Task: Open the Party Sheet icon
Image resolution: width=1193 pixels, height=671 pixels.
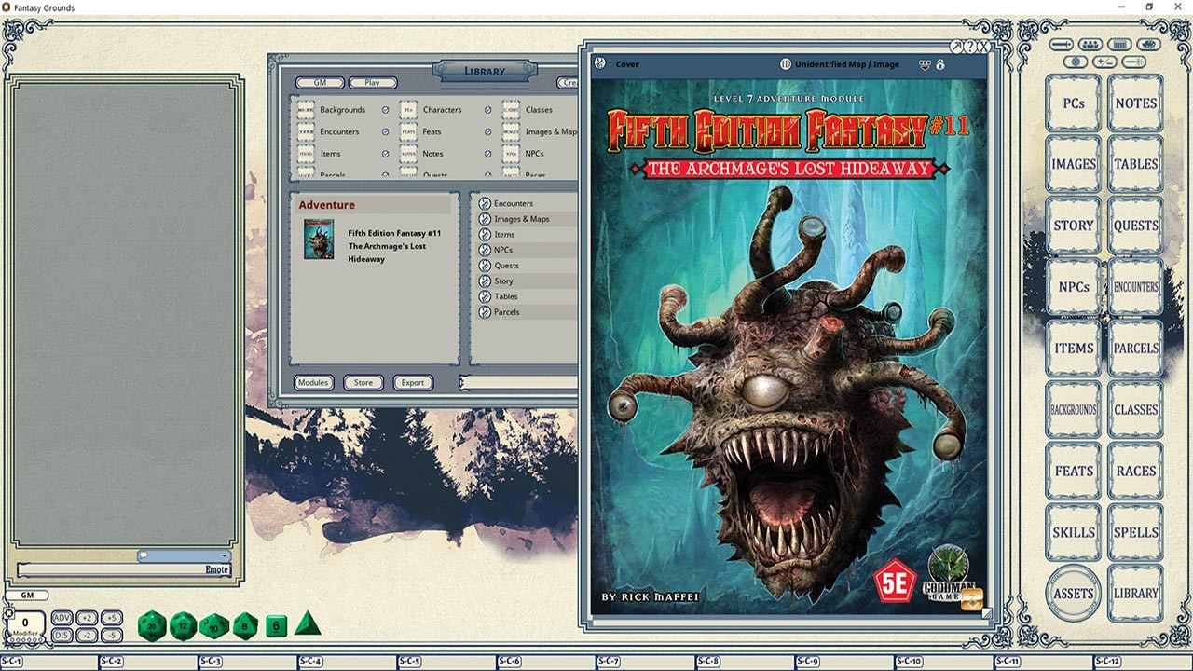Action: 1090,44
